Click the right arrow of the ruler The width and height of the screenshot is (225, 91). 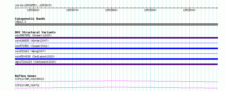217,8
